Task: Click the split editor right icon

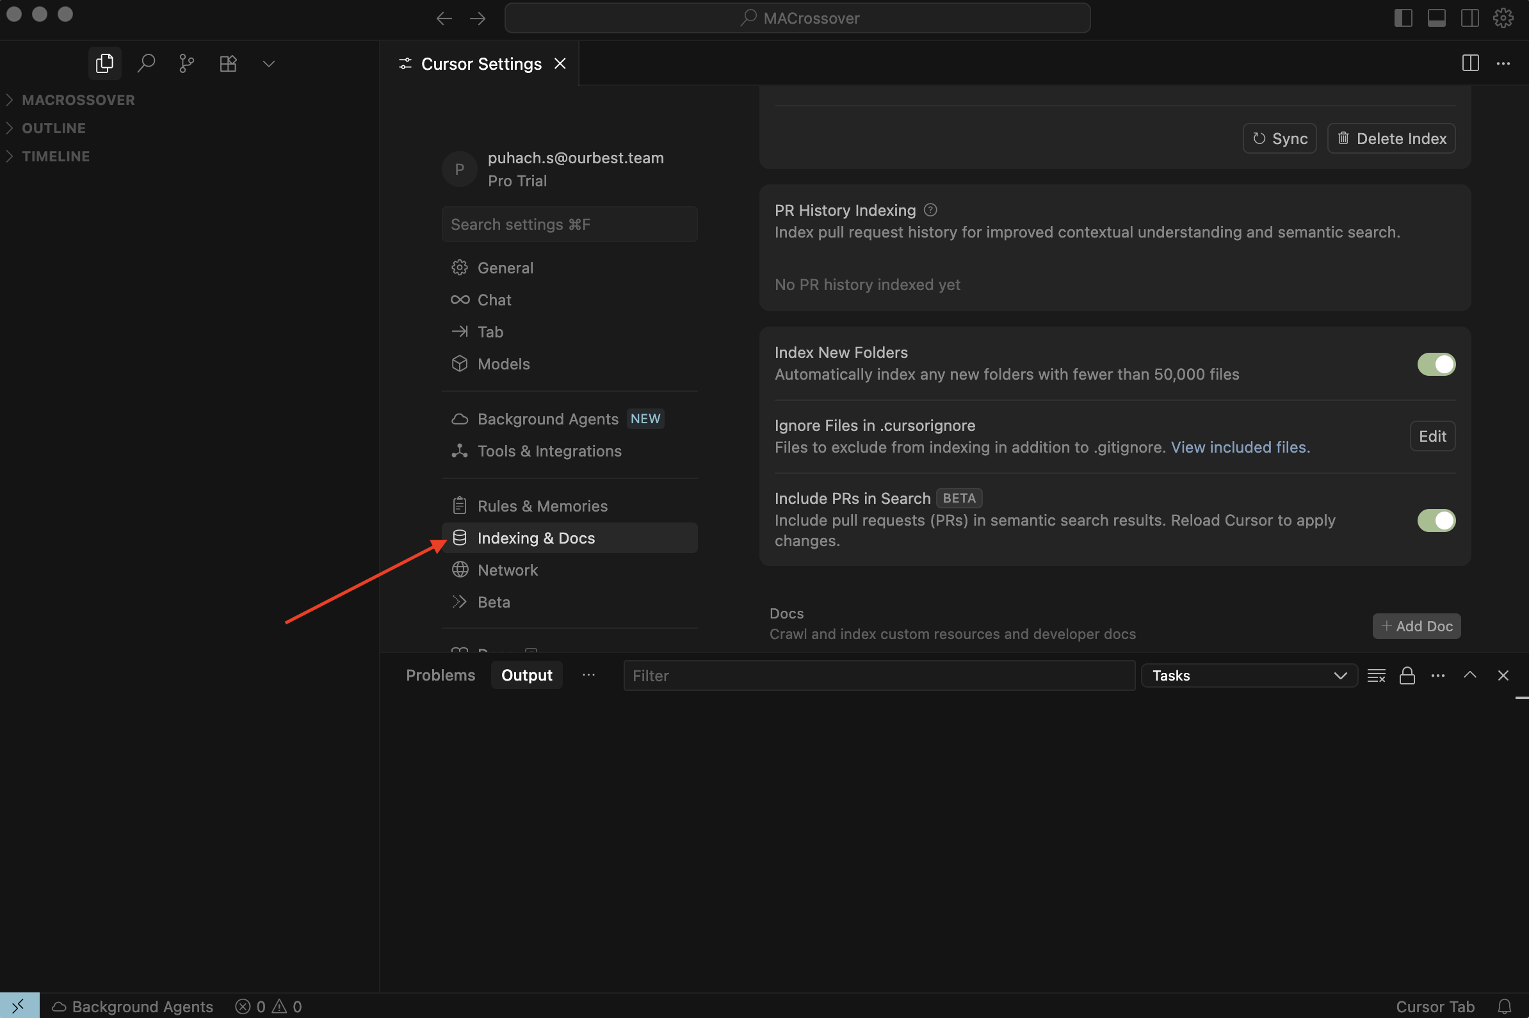Action: [x=1470, y=63]
